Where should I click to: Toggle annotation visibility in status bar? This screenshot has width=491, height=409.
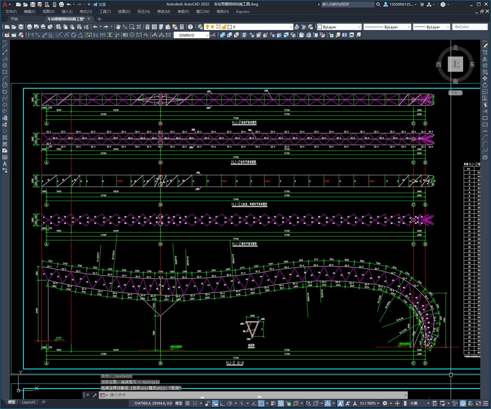coord(340,403)
